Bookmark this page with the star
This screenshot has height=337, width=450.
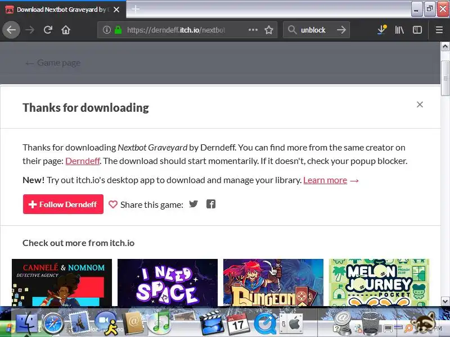(269, 30)
